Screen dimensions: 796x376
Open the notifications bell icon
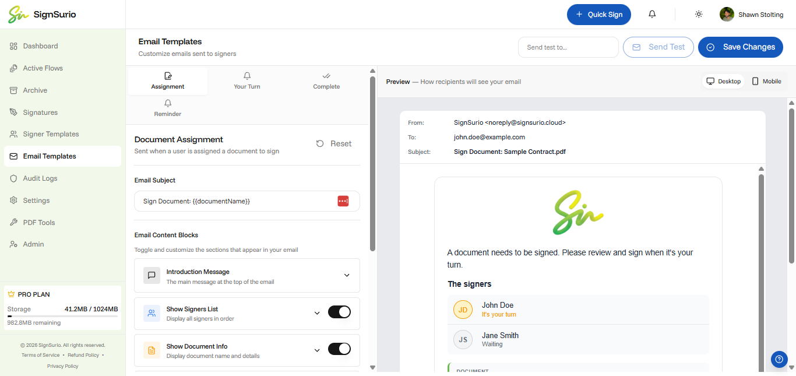[652, 14]
